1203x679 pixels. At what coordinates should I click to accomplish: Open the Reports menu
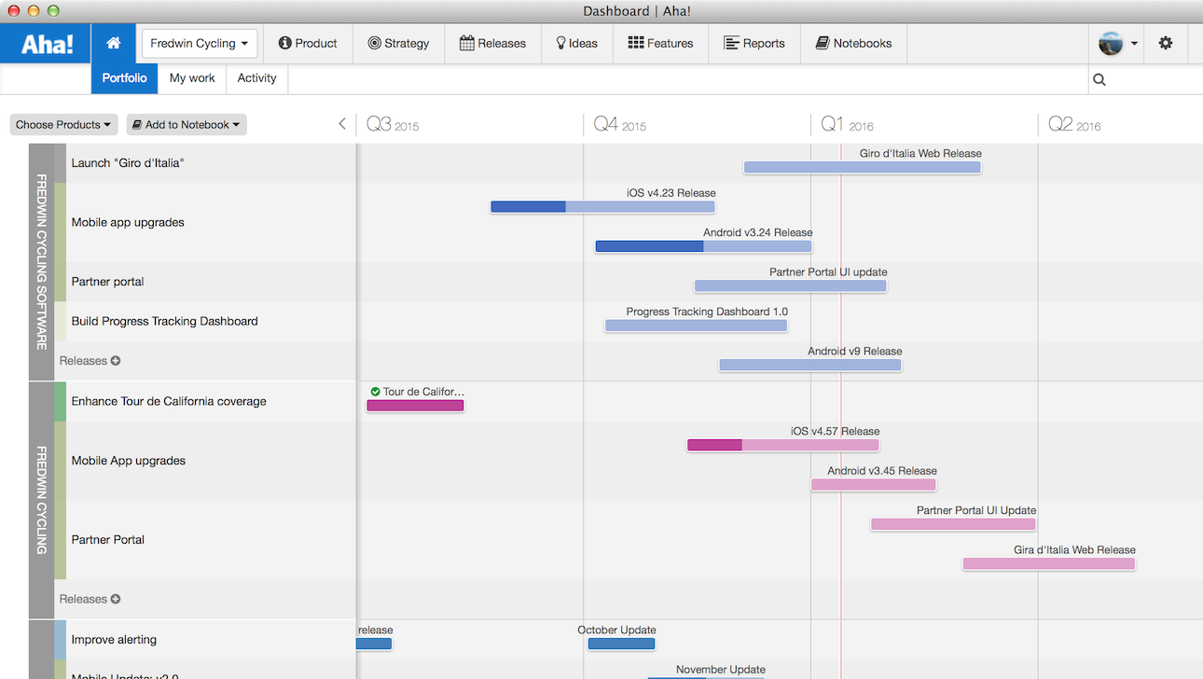pos(754,43)
